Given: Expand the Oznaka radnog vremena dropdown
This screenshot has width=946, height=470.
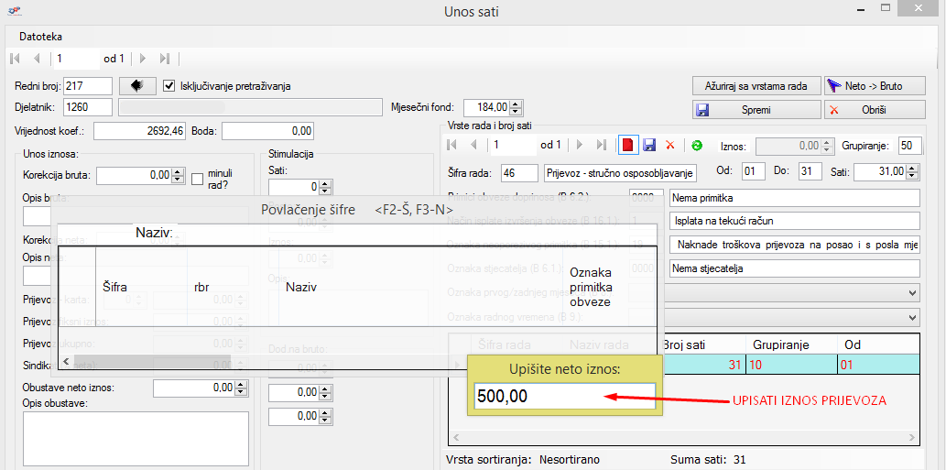Looking at the screenshot, I should click(910, 316).
